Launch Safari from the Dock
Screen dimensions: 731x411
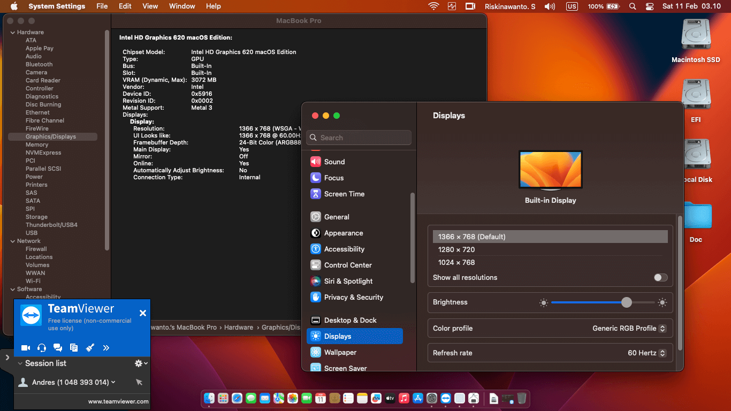click(237, 398)
